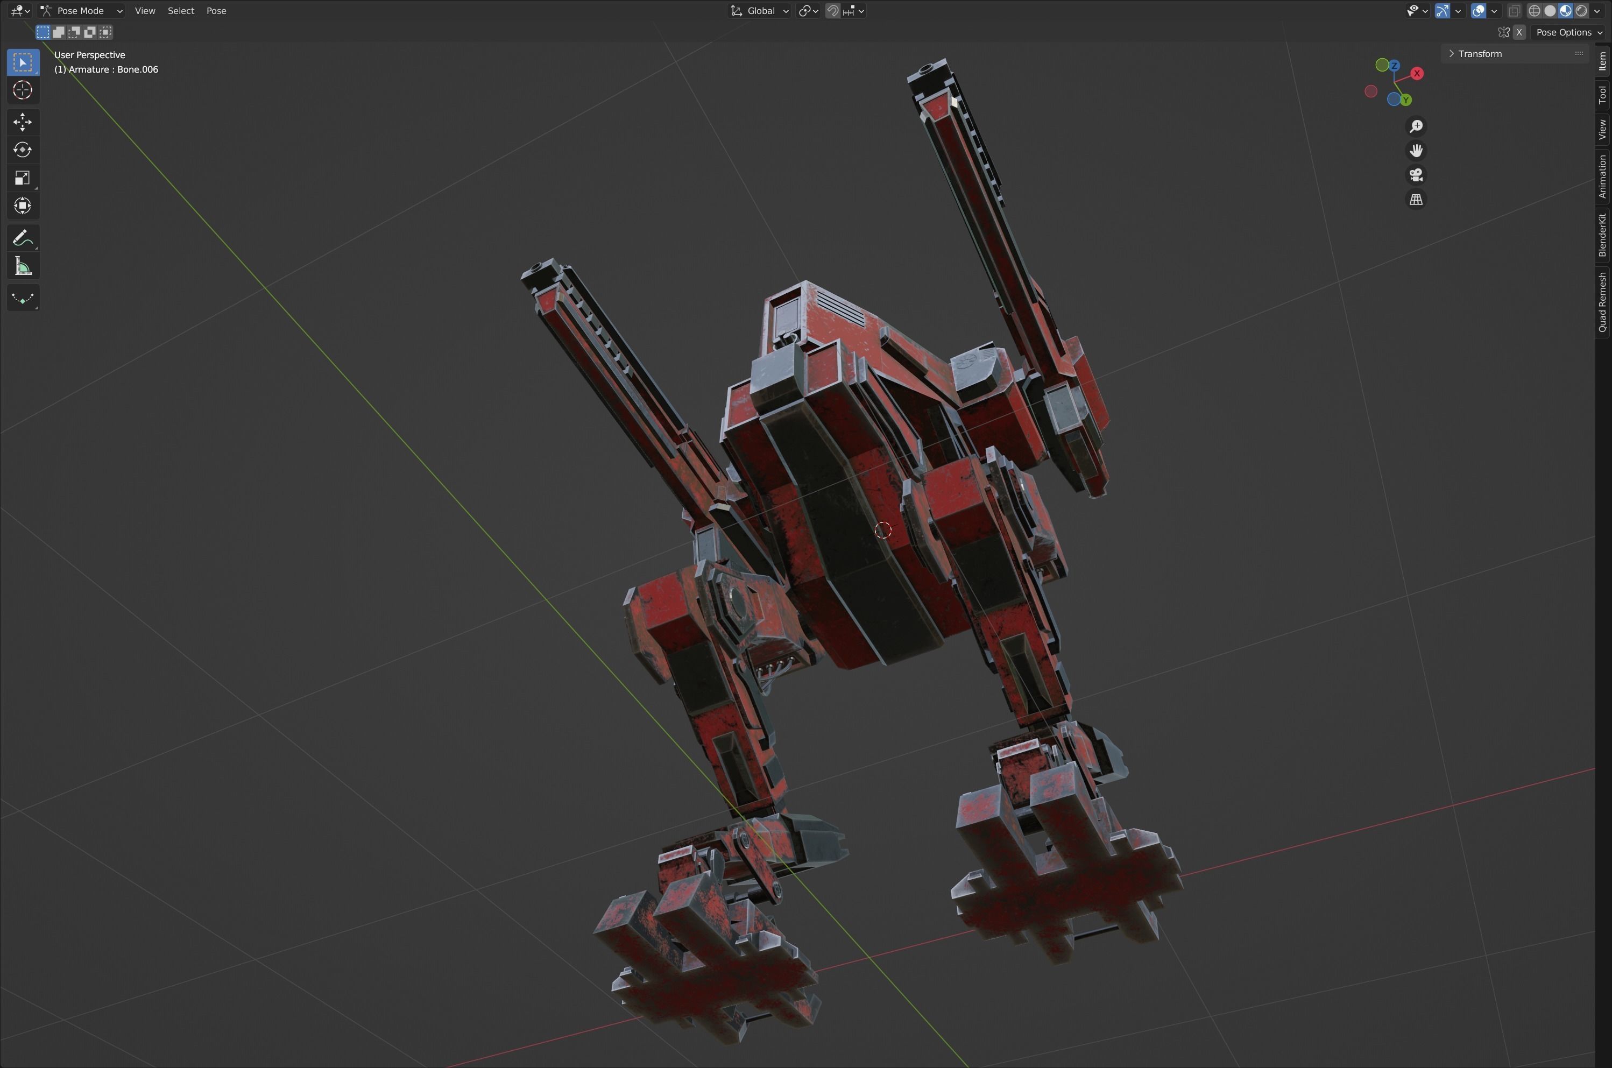Switch to Wireframe viewport shading
The height and width of the screenshot is (1068, 1612).
point(1535,11)
